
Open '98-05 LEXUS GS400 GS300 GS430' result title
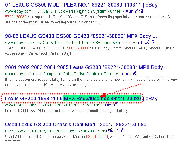81,36
